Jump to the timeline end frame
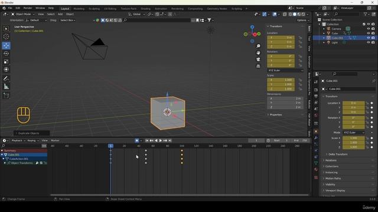Image resolution: width=378 pixels, height=212 pixels. (170, 141)
